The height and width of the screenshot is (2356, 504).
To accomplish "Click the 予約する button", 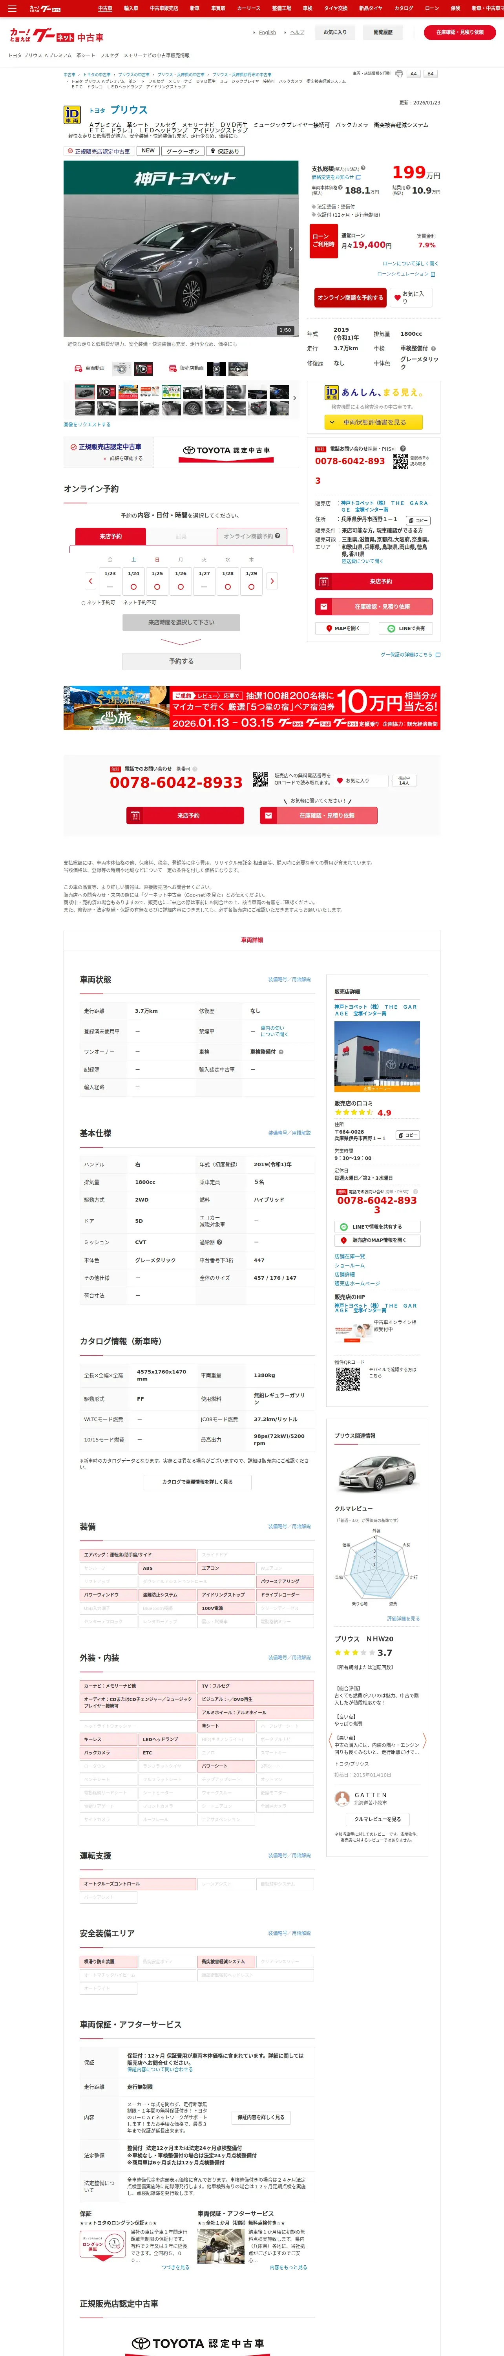I will point(181,661).
